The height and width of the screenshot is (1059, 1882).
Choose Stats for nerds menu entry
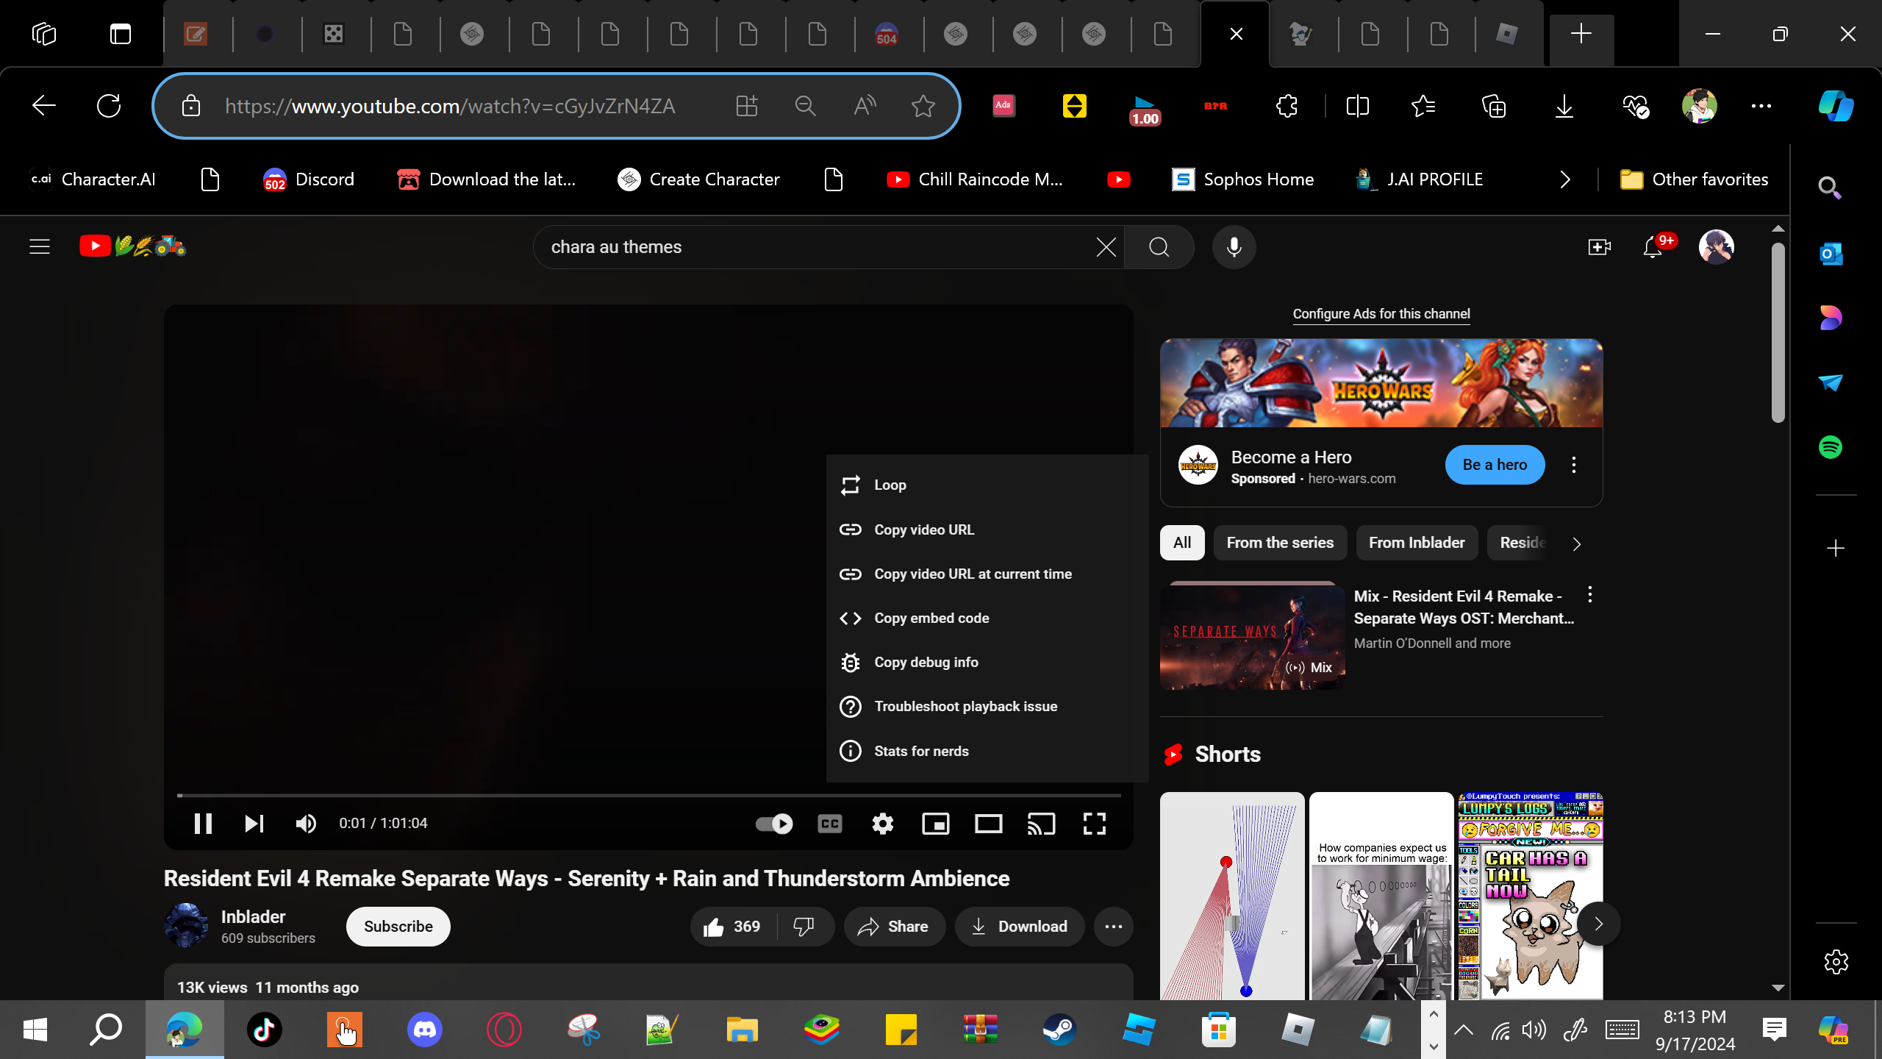pos(920,751)
